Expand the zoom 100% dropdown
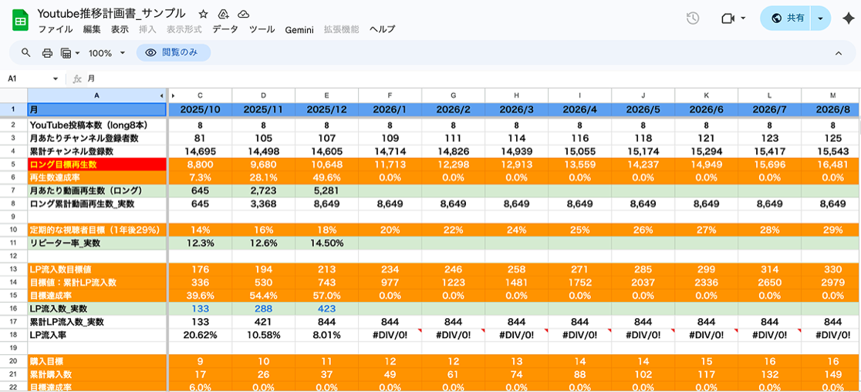This screenshot has height=392, width=861. tap(107, 53)
